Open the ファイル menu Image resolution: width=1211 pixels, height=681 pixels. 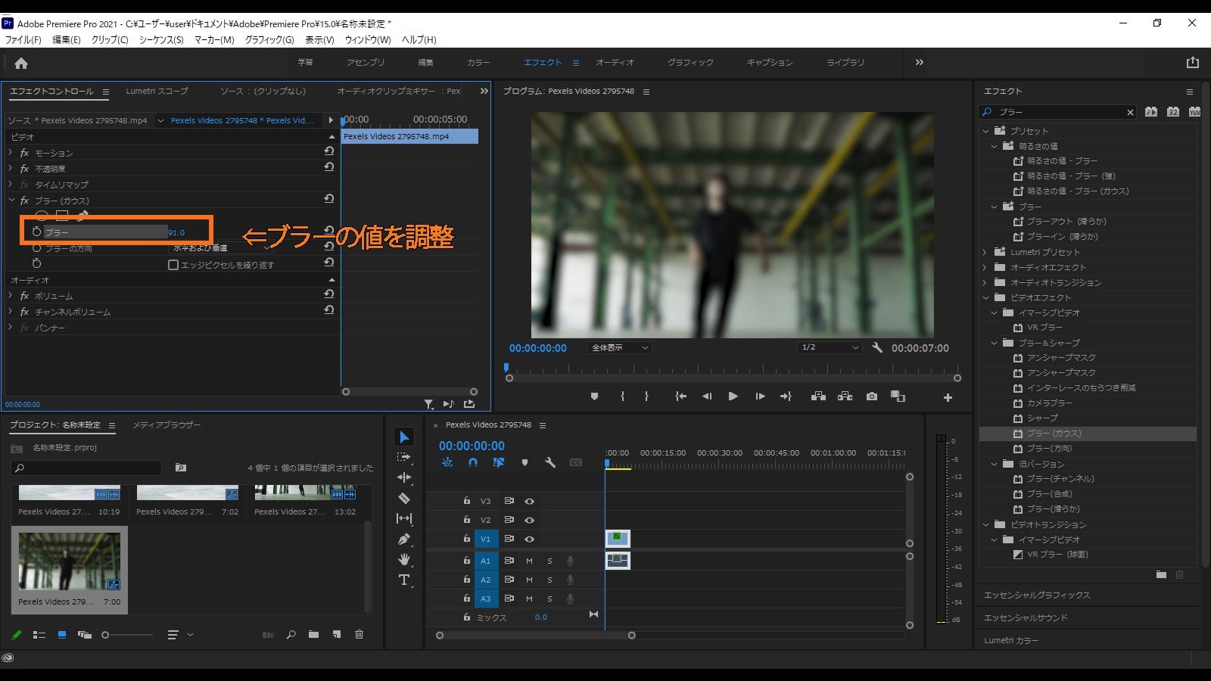[x=21, y=40]
